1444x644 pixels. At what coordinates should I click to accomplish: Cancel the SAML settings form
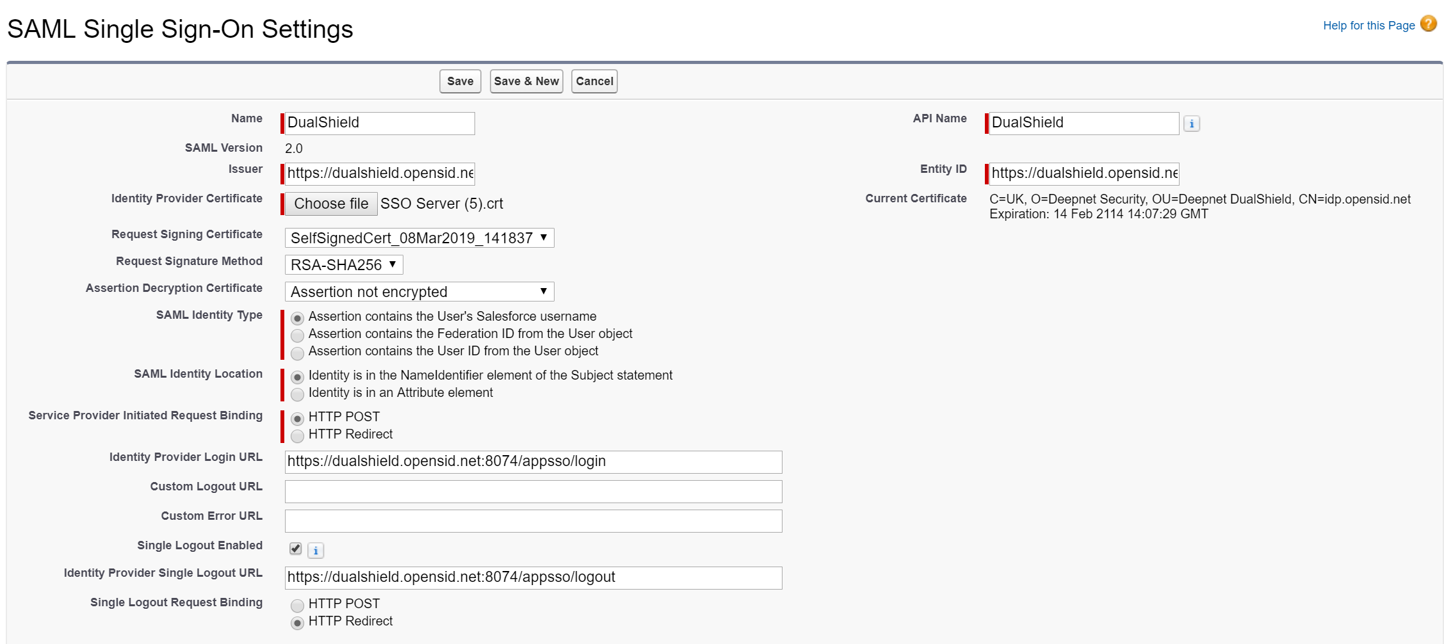[594, 81]
